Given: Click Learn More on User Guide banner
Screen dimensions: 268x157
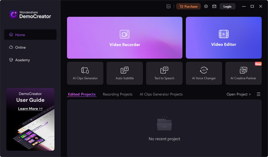Looking at the screenshot, I should coord(30,109).
